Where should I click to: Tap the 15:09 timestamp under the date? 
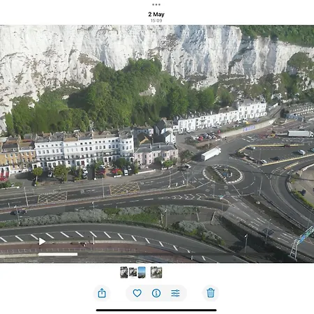[x=156, y=20]
